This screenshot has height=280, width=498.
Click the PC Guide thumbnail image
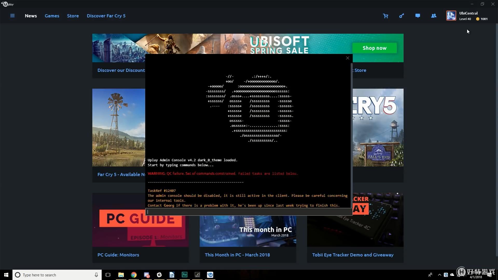pyautogui.click(x=141, y=228)
